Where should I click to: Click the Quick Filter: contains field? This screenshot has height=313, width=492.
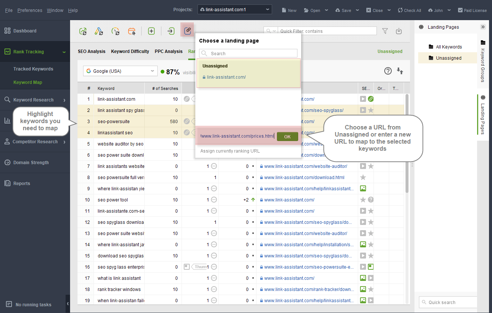tap(327, 31)
